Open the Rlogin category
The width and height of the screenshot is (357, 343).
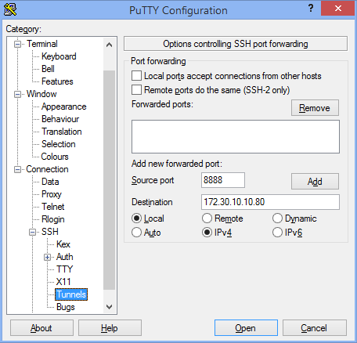[53, 219]
